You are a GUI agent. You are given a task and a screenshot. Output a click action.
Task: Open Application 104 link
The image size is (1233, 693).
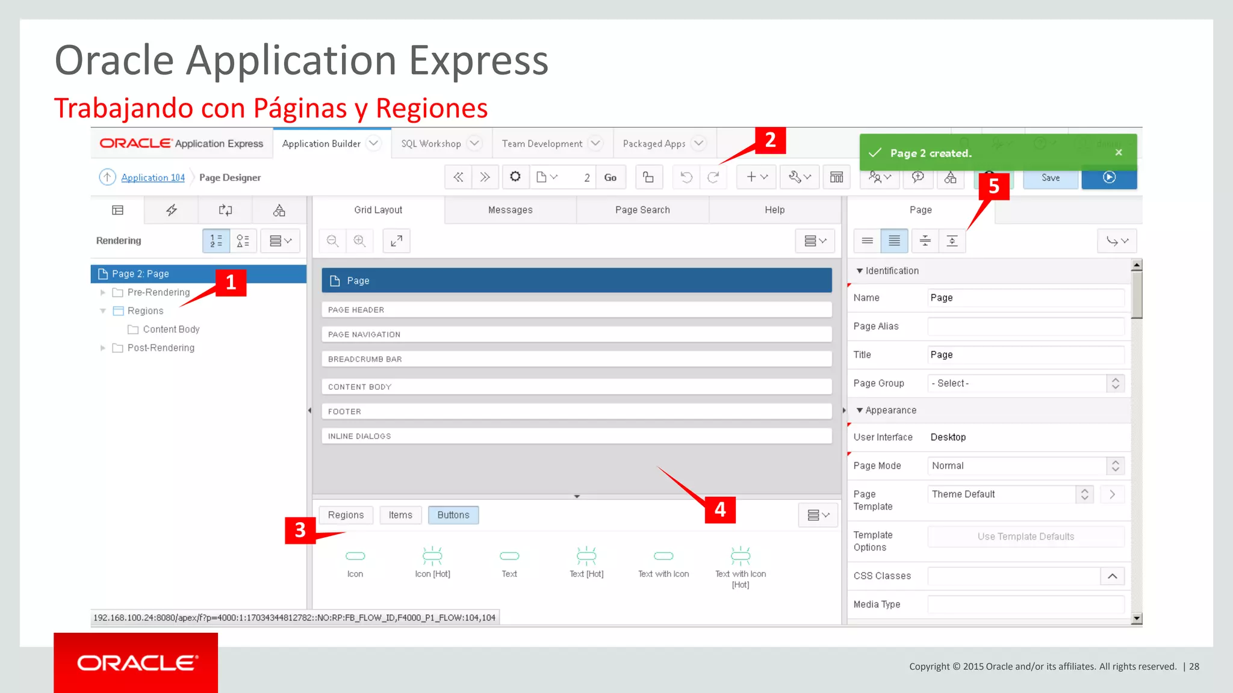tap(153, 177)
